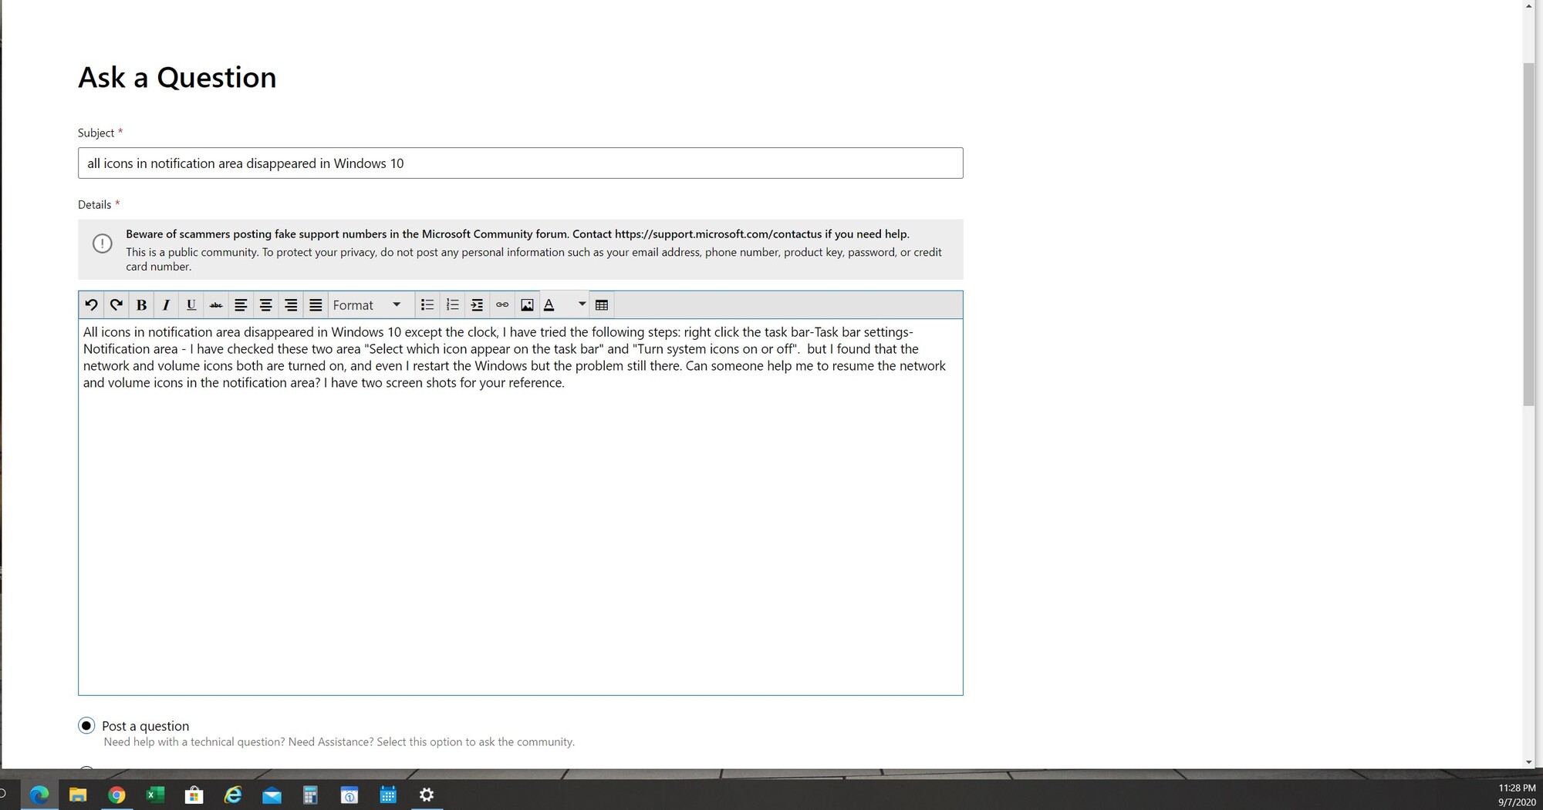Align text to the left
Screen dimensions: 1543x810
(x=241, y=305)
